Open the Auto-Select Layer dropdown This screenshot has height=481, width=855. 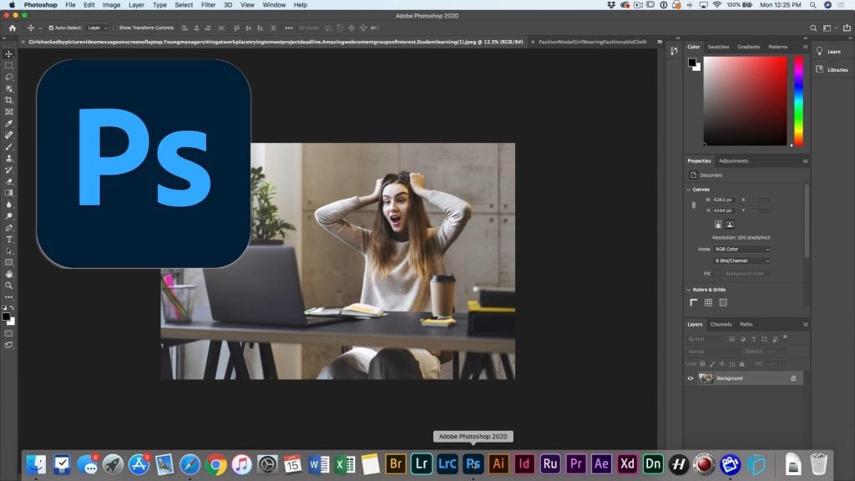point(98,28)
